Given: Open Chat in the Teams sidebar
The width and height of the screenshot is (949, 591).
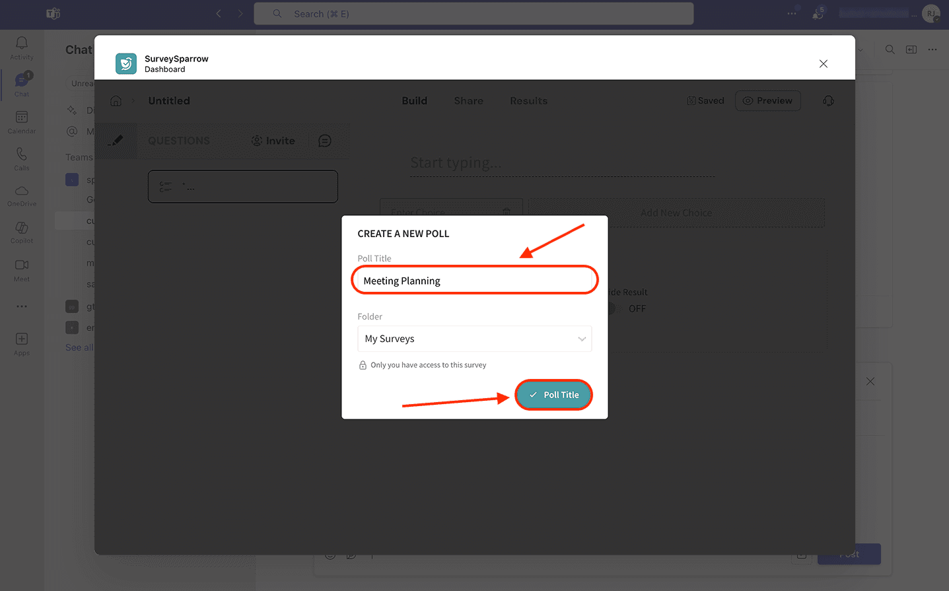Looking at the screenshot, I should (x=22, y=81).
